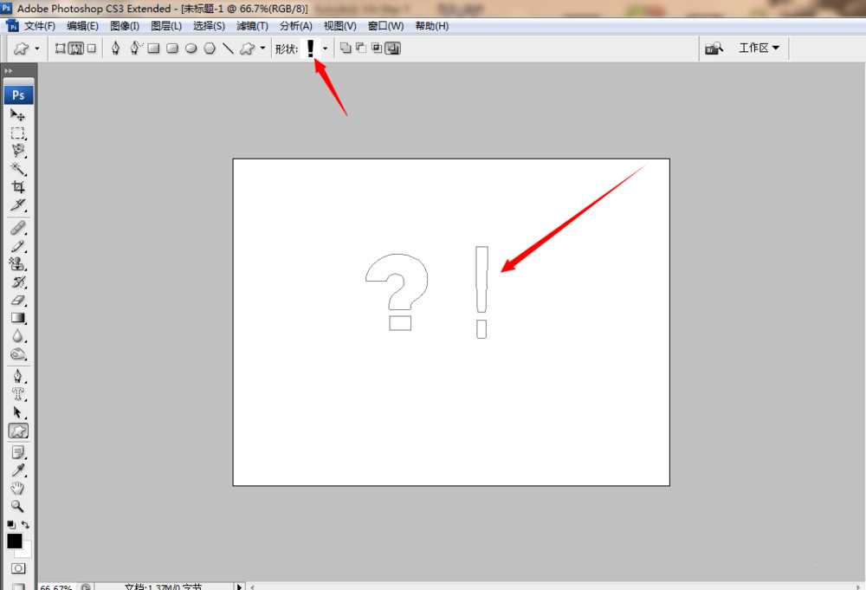The image size is (866, 590).
Task: Click the black foreground color swatch
Action: click(14, 541)
